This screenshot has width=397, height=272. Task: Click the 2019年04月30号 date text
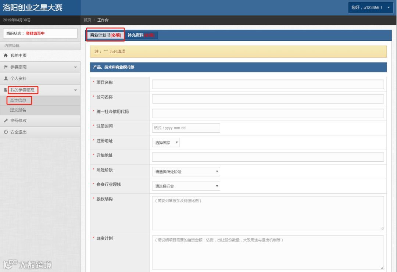point(17,20)
